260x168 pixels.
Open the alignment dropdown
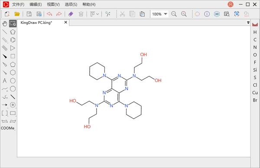pyautogui.click(x=94, y=14)
